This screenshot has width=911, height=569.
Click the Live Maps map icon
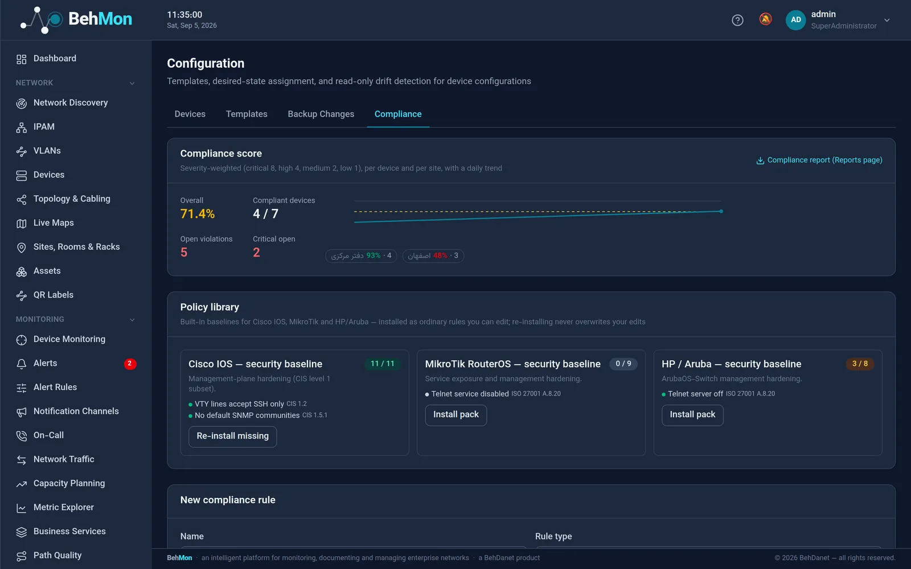click(22, 224)
